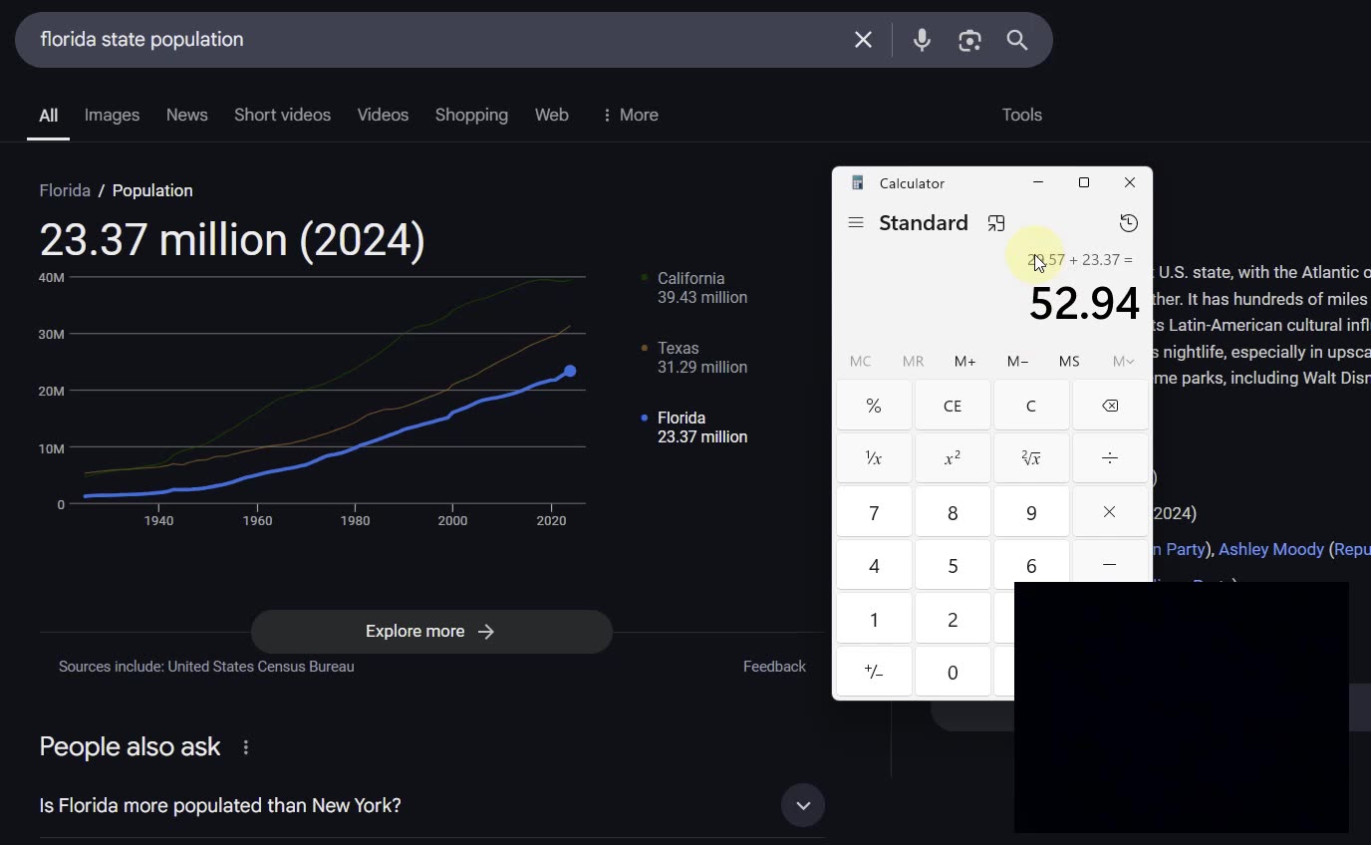Click the Calculator x squared key
This screenshot has width=1371, height=845.
click(x=953, y=458)
